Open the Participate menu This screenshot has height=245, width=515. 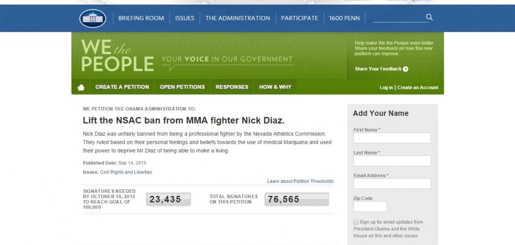(x=300, y=18)
